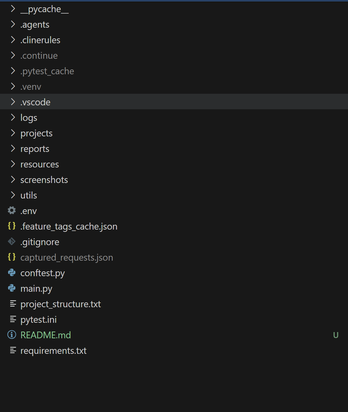Image resolution: width=348 pixels, height=412 pixels.
Task: Click the text file icon for pytest.ini
Action: (13, 319)
